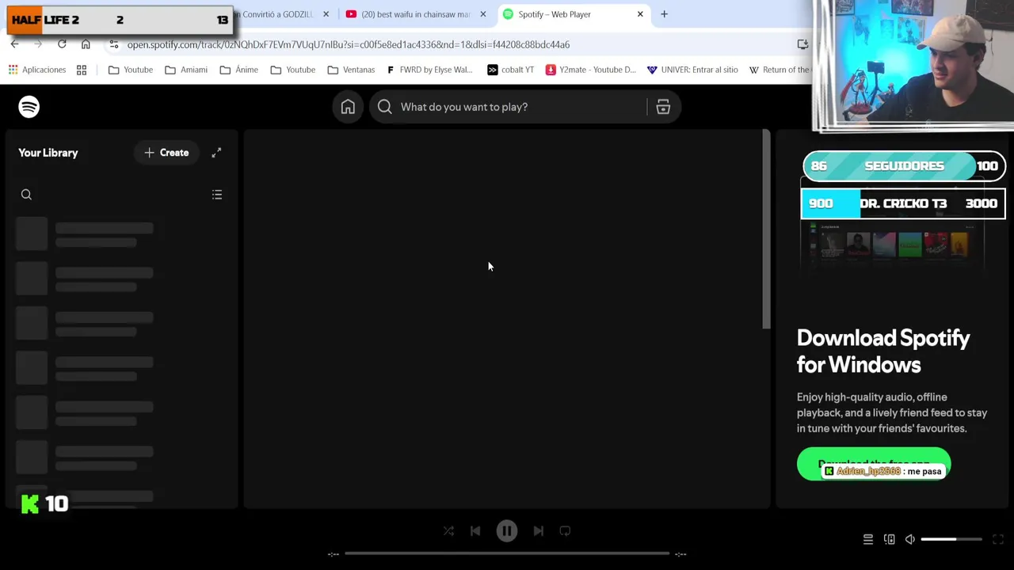Image resolution: width=1014 pixels, height=570 pixels.
Task: Open the Amiami bookmark folder
Action: coord(186,70)
